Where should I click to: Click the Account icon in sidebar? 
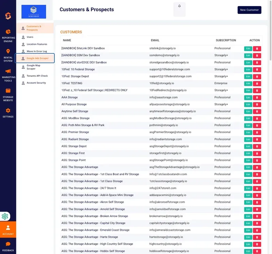click(8, 228)
